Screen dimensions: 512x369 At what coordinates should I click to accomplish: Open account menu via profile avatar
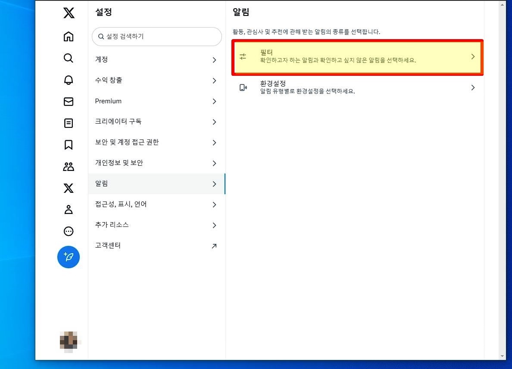click(x=69, y=341)
